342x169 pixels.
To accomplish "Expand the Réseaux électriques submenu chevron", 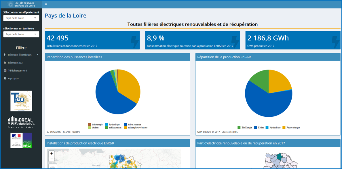I will click(x=38, y=55).
